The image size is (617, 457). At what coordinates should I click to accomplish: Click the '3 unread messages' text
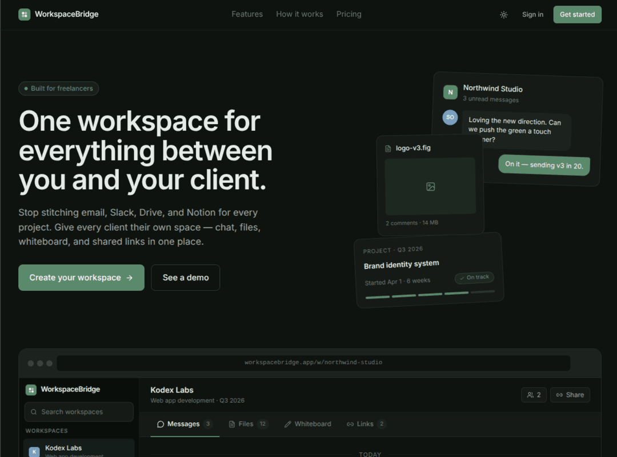point(491,99)
